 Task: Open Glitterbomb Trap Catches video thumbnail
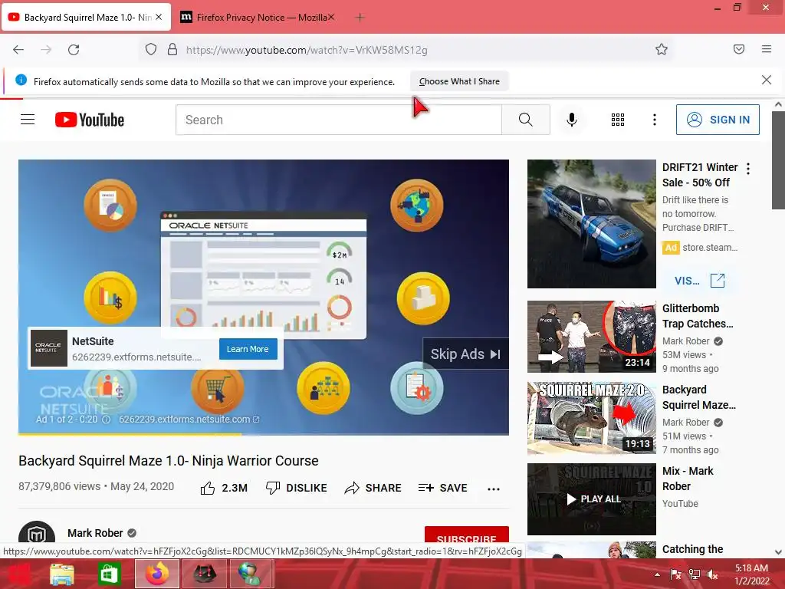[x=591, y=337]
